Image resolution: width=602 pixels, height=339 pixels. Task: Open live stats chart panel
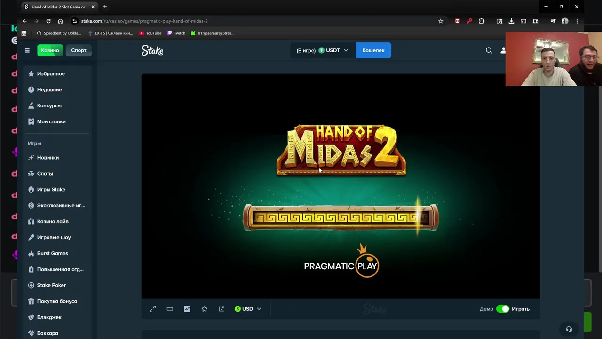(187, 309)
